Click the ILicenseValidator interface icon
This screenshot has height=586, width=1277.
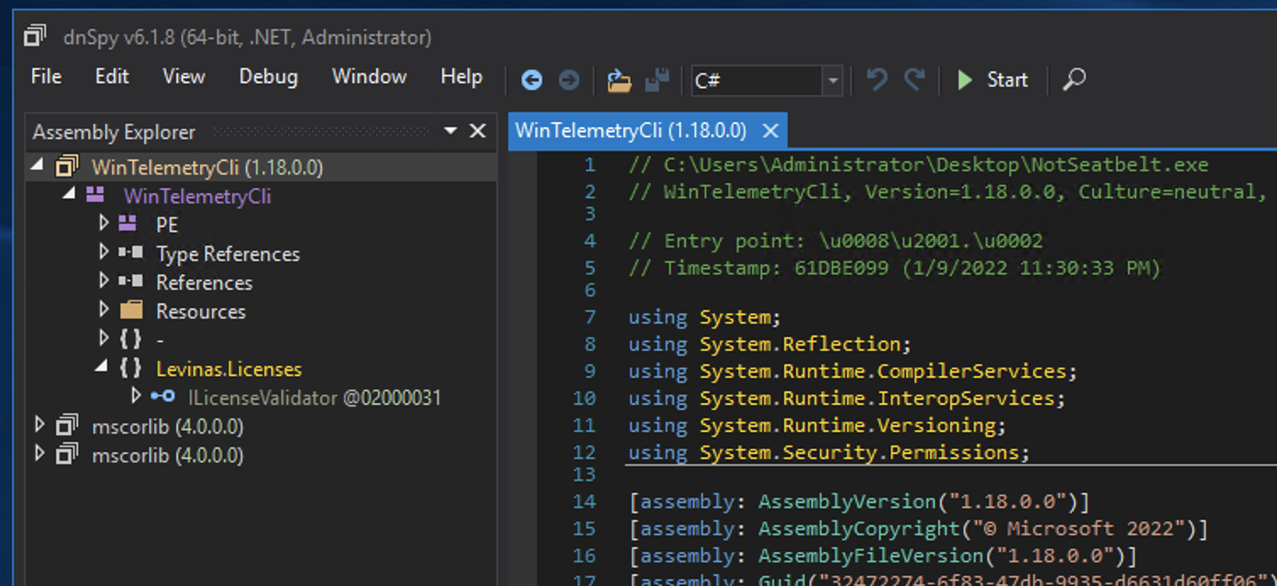tap(163, 396)
